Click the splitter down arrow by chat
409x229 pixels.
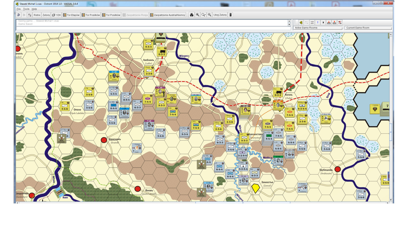coord(289,24)
